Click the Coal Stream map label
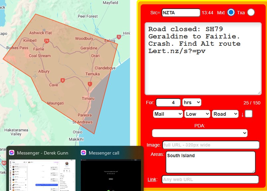This screenshot has width=267, height=191. (x=40, y=56)
